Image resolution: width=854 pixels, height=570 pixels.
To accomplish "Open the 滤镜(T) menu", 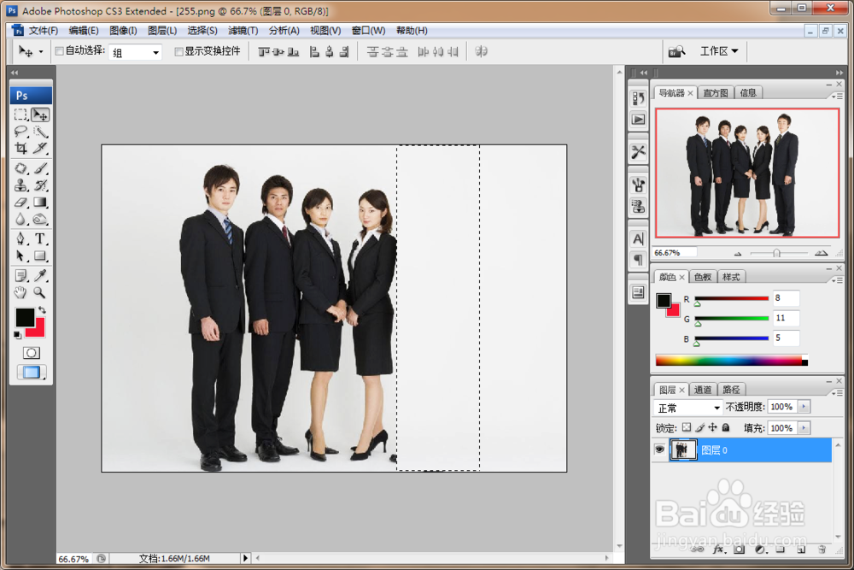I will click(x=243, y=31).
